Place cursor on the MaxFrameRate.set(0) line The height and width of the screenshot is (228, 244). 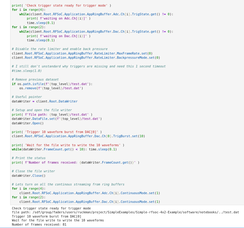pos(82,53)
